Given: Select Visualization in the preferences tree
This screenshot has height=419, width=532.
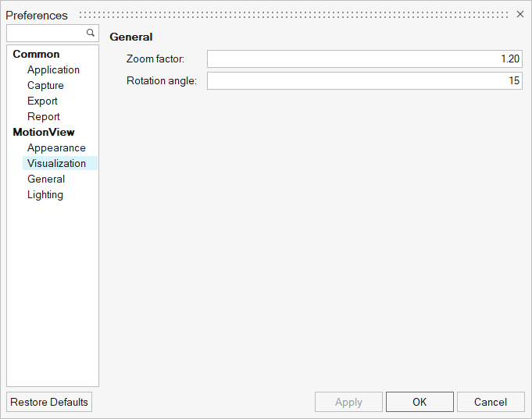Looking at the screenshot, I should pyautogui.click(x=60, y=163).
